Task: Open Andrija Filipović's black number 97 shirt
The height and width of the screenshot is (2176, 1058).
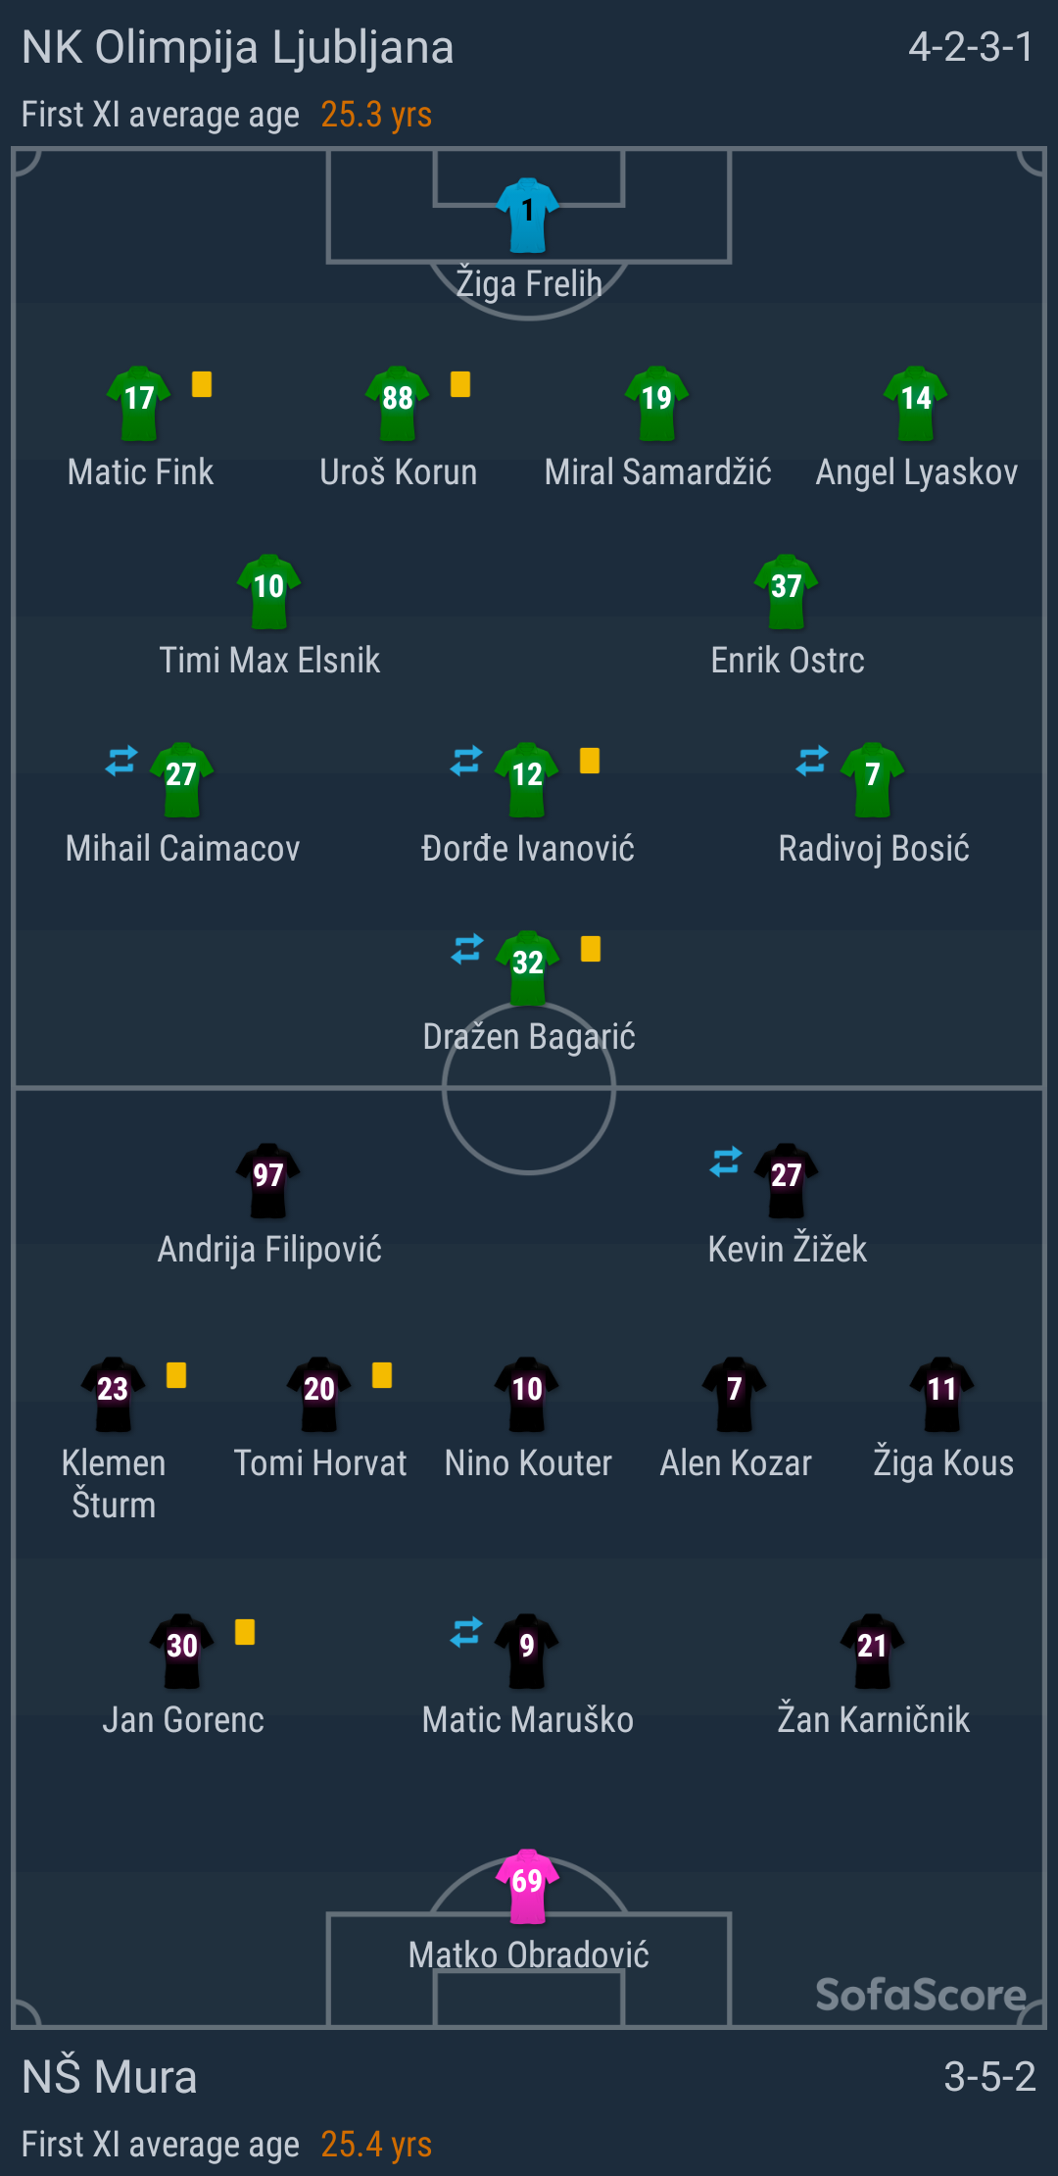Action: 268,1179
